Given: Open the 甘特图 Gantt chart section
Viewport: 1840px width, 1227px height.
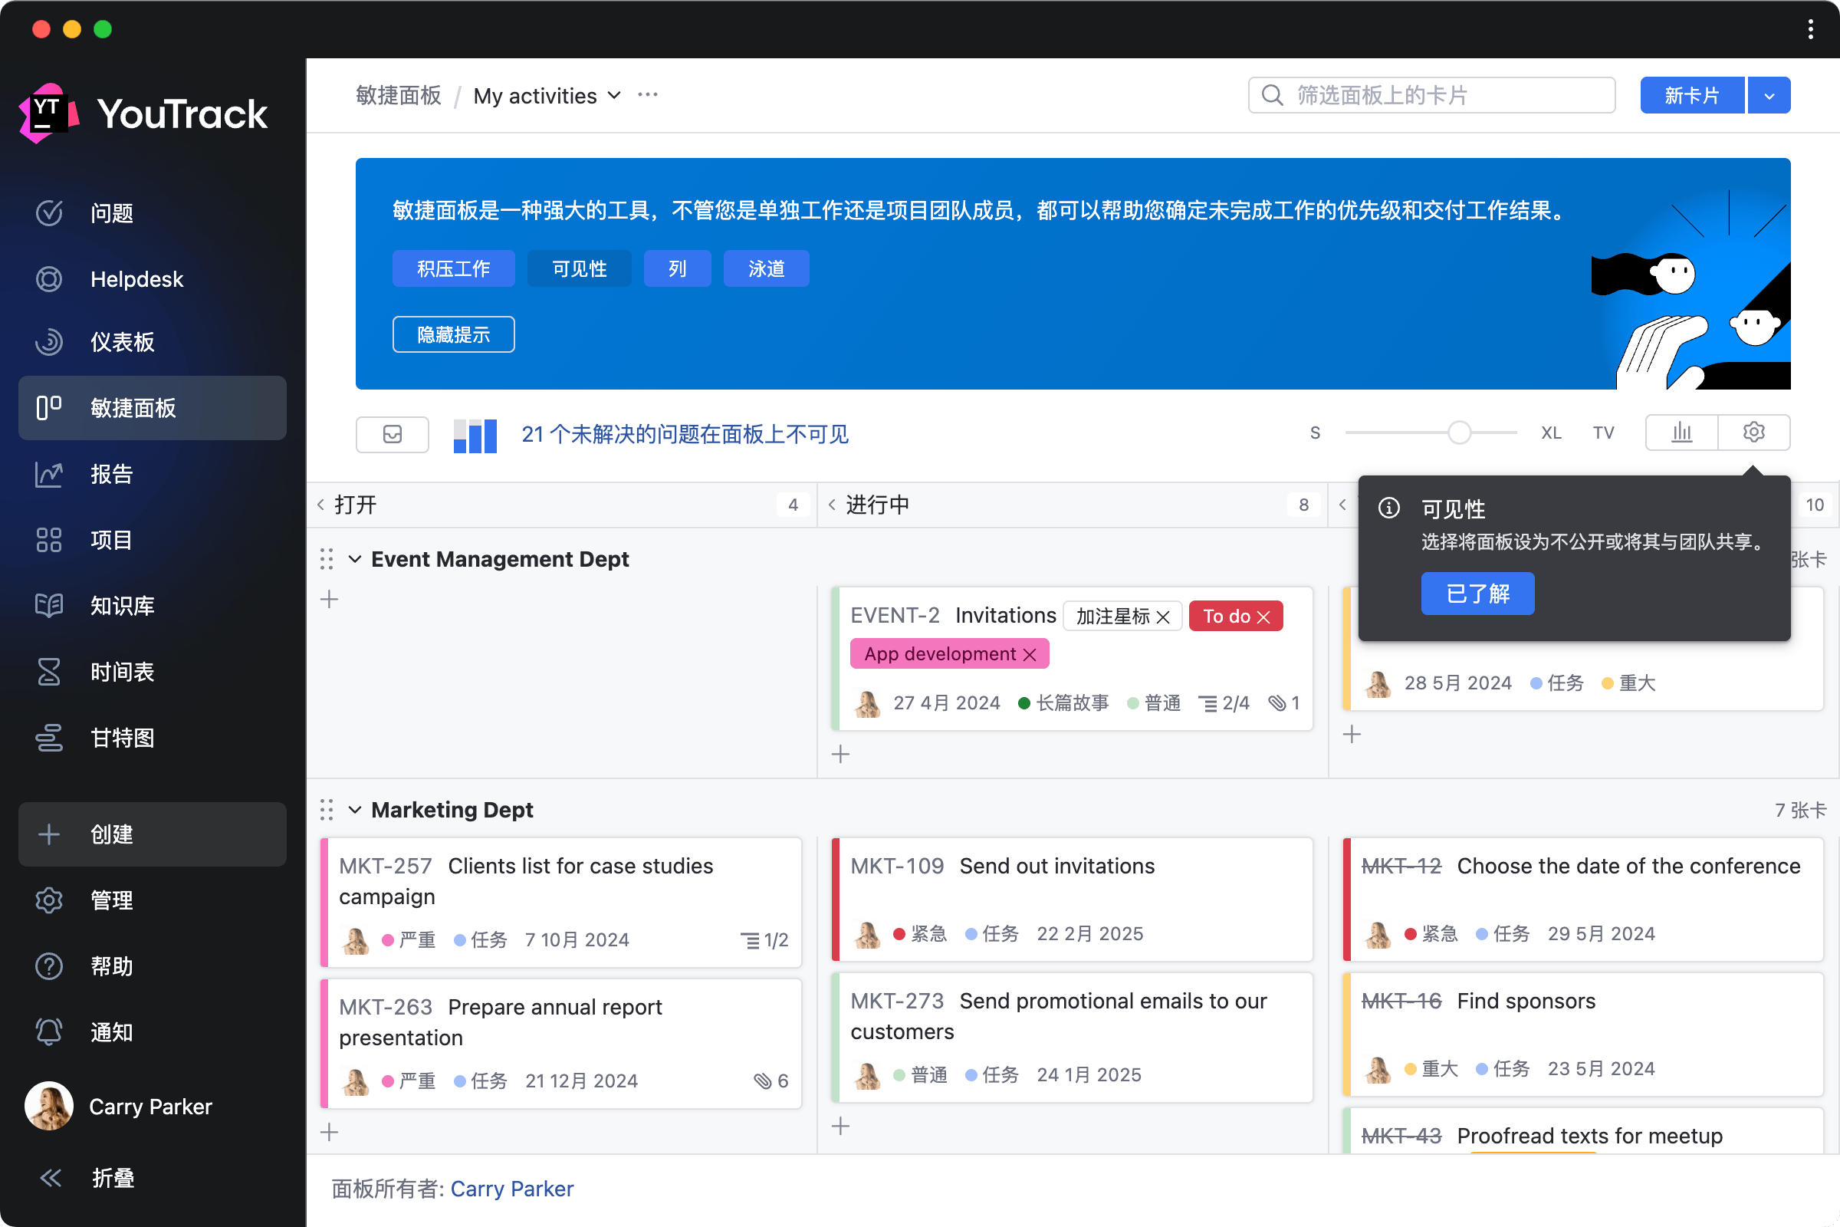Looking at the screenshot, I should (122, 737).
